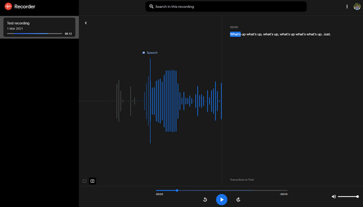Click the -00:10 remaining time label
Screen dimensions: 363x207
284,194
